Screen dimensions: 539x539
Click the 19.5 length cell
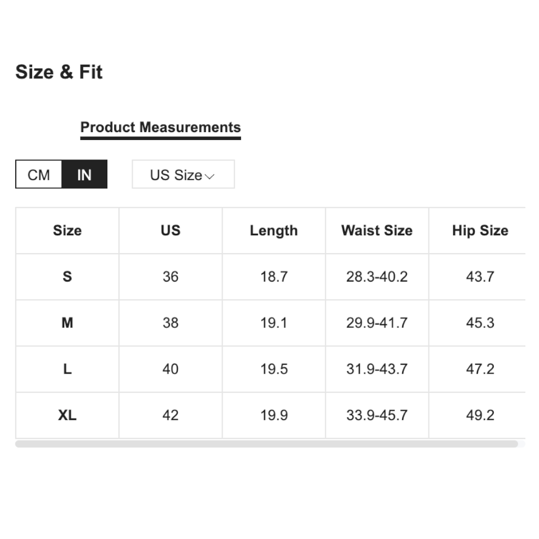(x=274, y=369)
